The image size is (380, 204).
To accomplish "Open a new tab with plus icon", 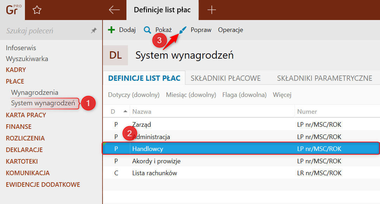I will (x=211, y=10).
